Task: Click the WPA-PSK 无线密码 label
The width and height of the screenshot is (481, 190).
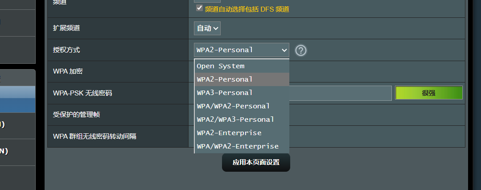Action: [82, 93]
